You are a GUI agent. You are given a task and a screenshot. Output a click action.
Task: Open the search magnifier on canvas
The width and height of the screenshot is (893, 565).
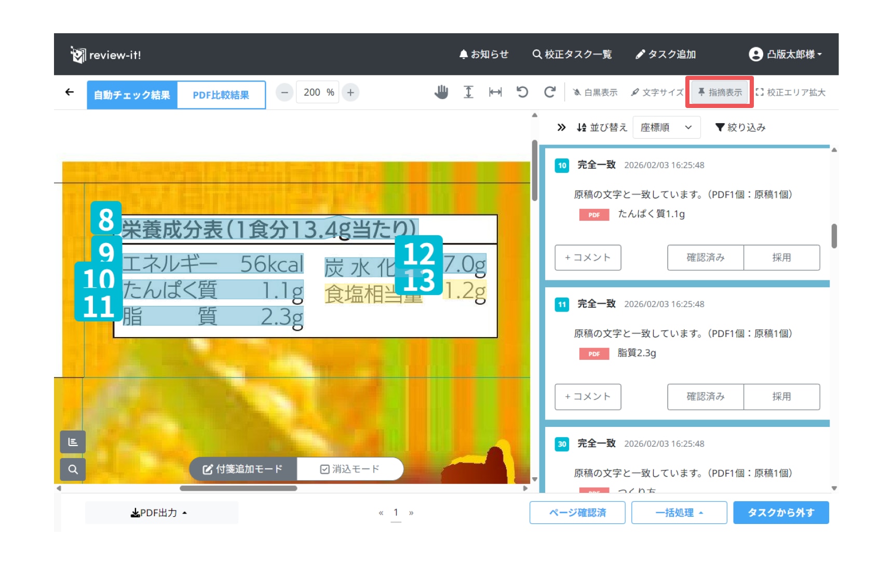coord(73,469)
